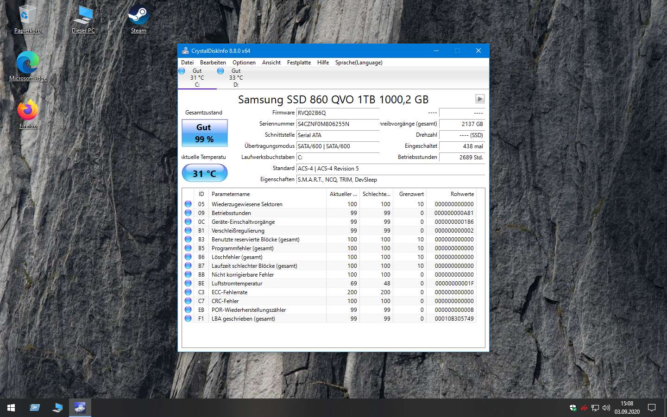Click CrystalDiskInfo icon in taskbar
Image resolution: width=667 pixels, height=417 pixels.
click(80, 408)
